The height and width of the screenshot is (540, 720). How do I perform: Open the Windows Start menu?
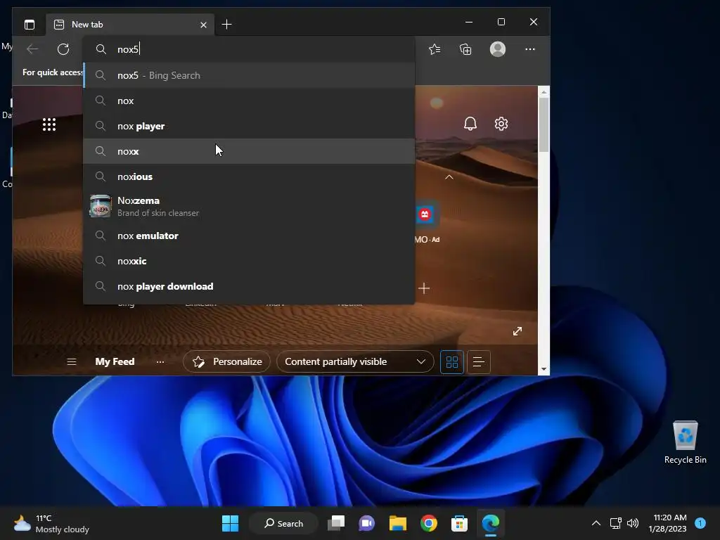pos(230,523)
